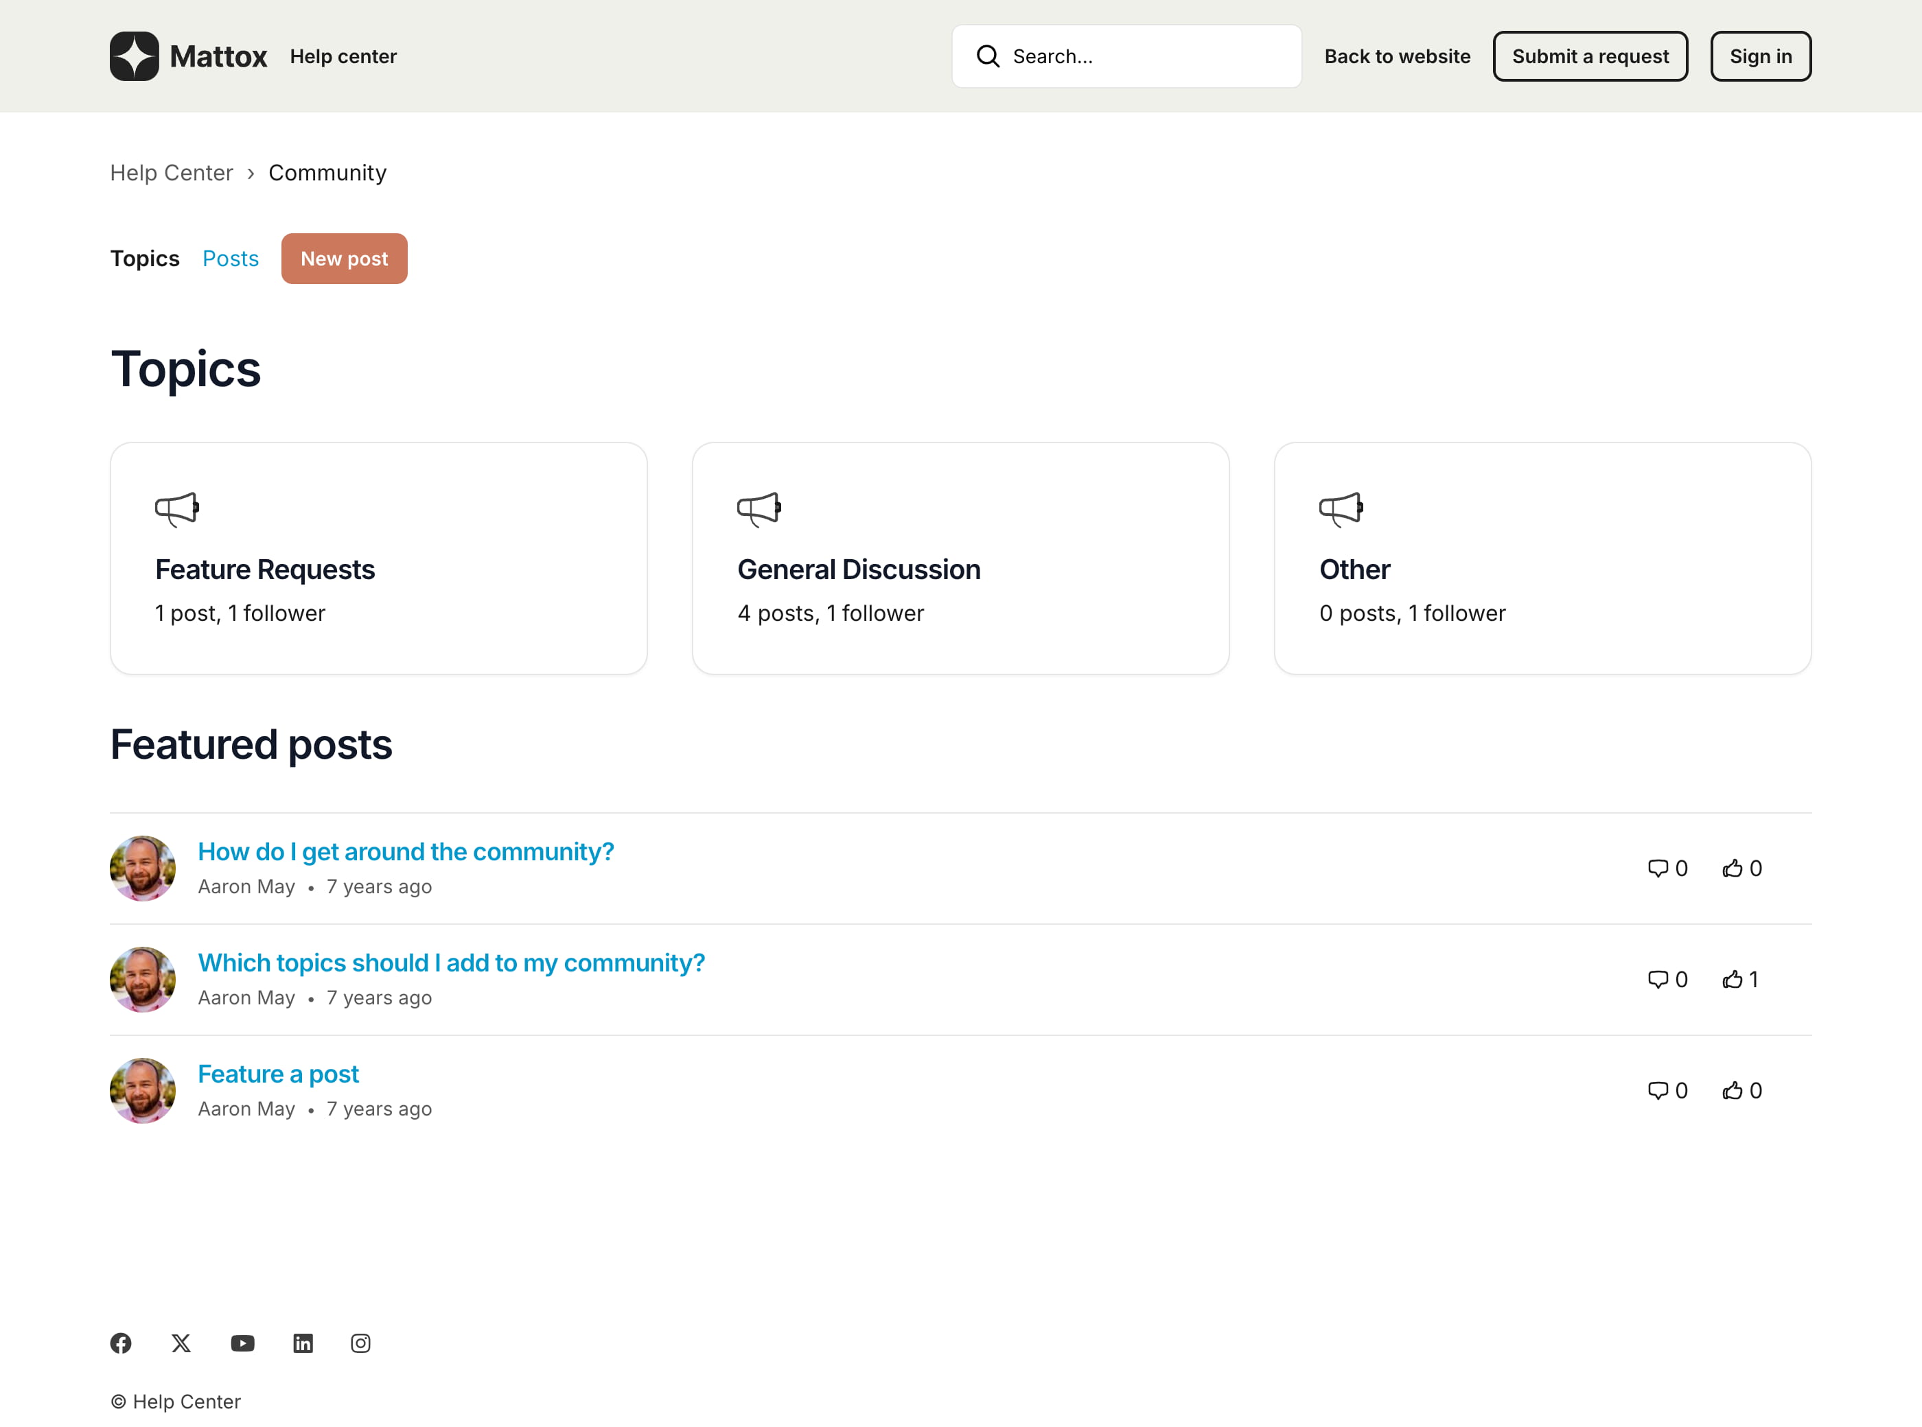This screenshot has height=1427, width=1922.
Task: Open 'How do I get around the community?' post
Action: [x=405, y=851]
